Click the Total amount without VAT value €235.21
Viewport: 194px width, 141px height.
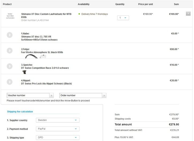pyautogui.click(x=174, y=130)
